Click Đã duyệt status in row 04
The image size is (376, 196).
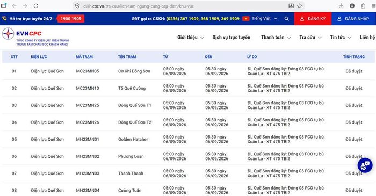(353, 122)
